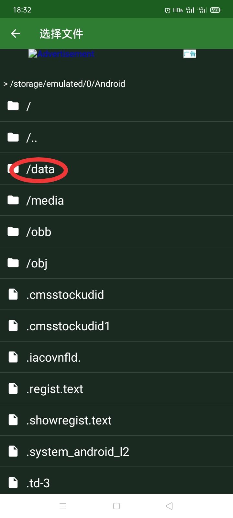Viewport: 233px width, 518px height.
Task: Open the /obj folder icon
Action: [x=13, y=263]
